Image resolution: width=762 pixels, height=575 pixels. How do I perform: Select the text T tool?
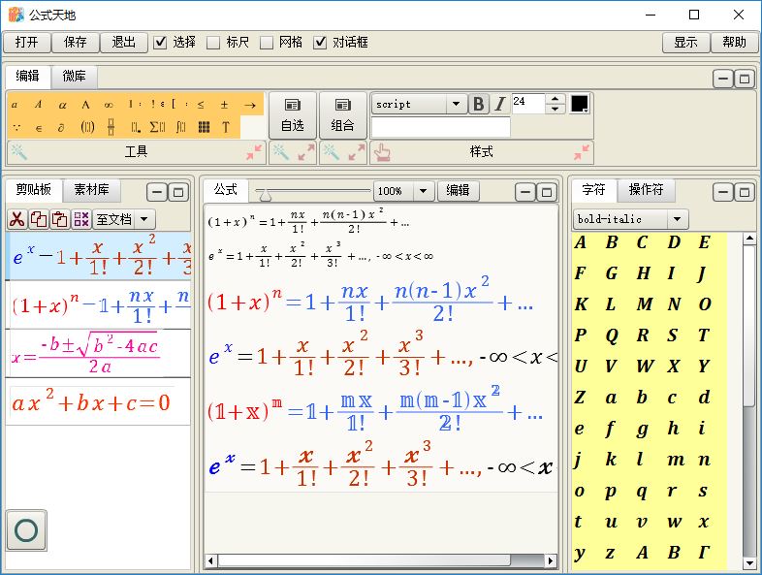pyautogui.click(x=226, y=127)
